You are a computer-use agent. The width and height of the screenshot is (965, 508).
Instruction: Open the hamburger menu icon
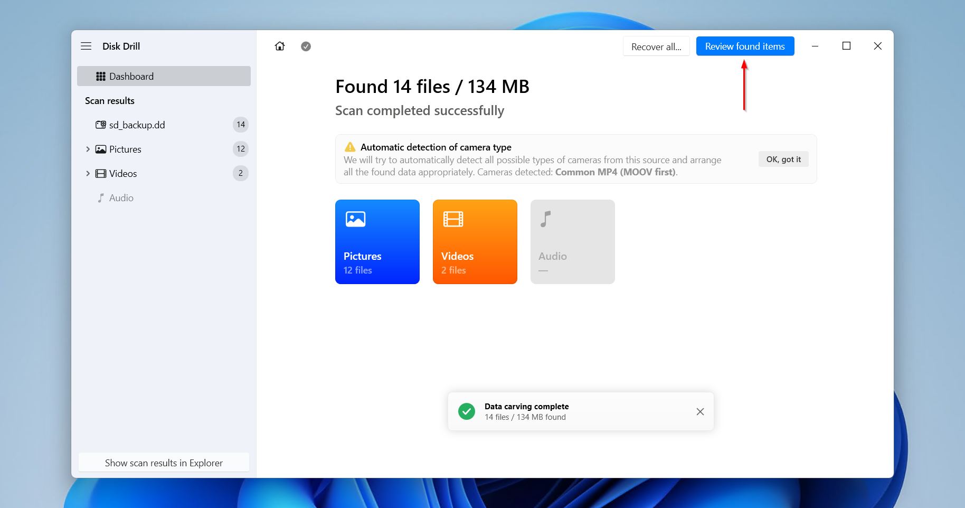tap(86, 46)
